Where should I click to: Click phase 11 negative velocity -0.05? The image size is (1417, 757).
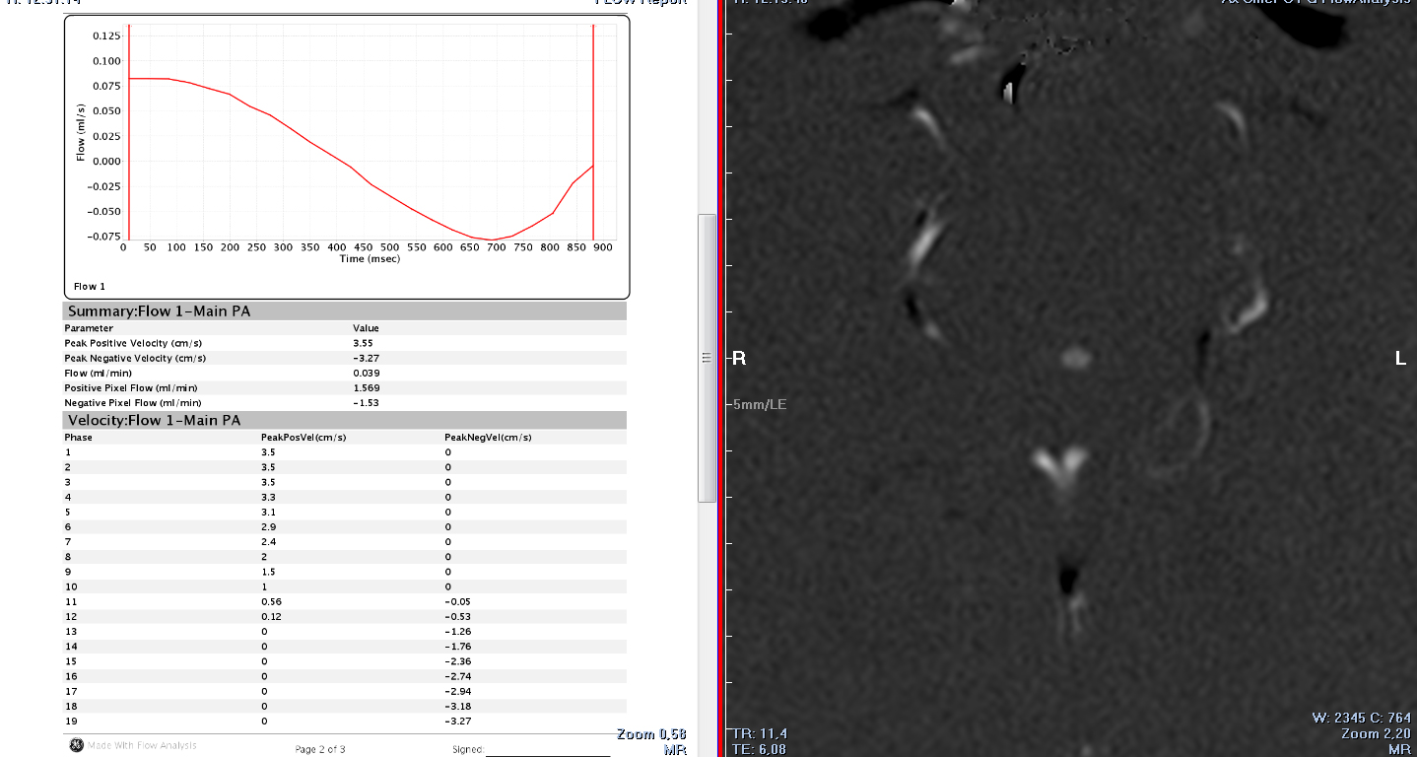(457, 601)
